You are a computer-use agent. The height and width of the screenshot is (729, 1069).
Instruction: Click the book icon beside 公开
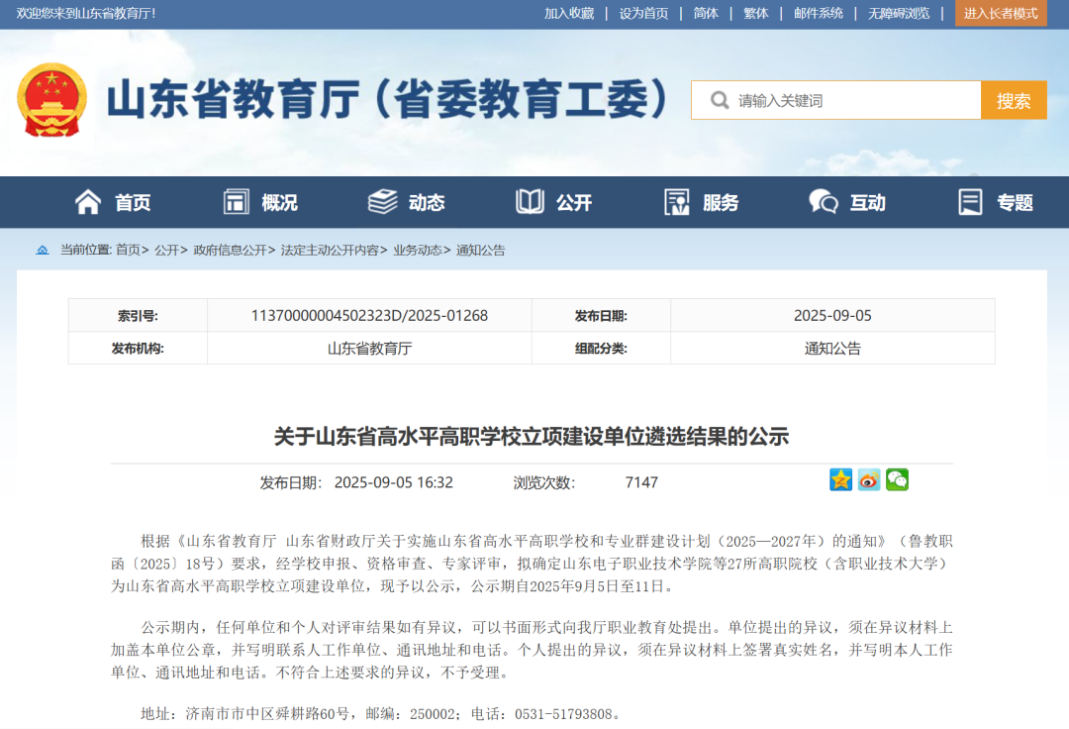tap(530, 202)
